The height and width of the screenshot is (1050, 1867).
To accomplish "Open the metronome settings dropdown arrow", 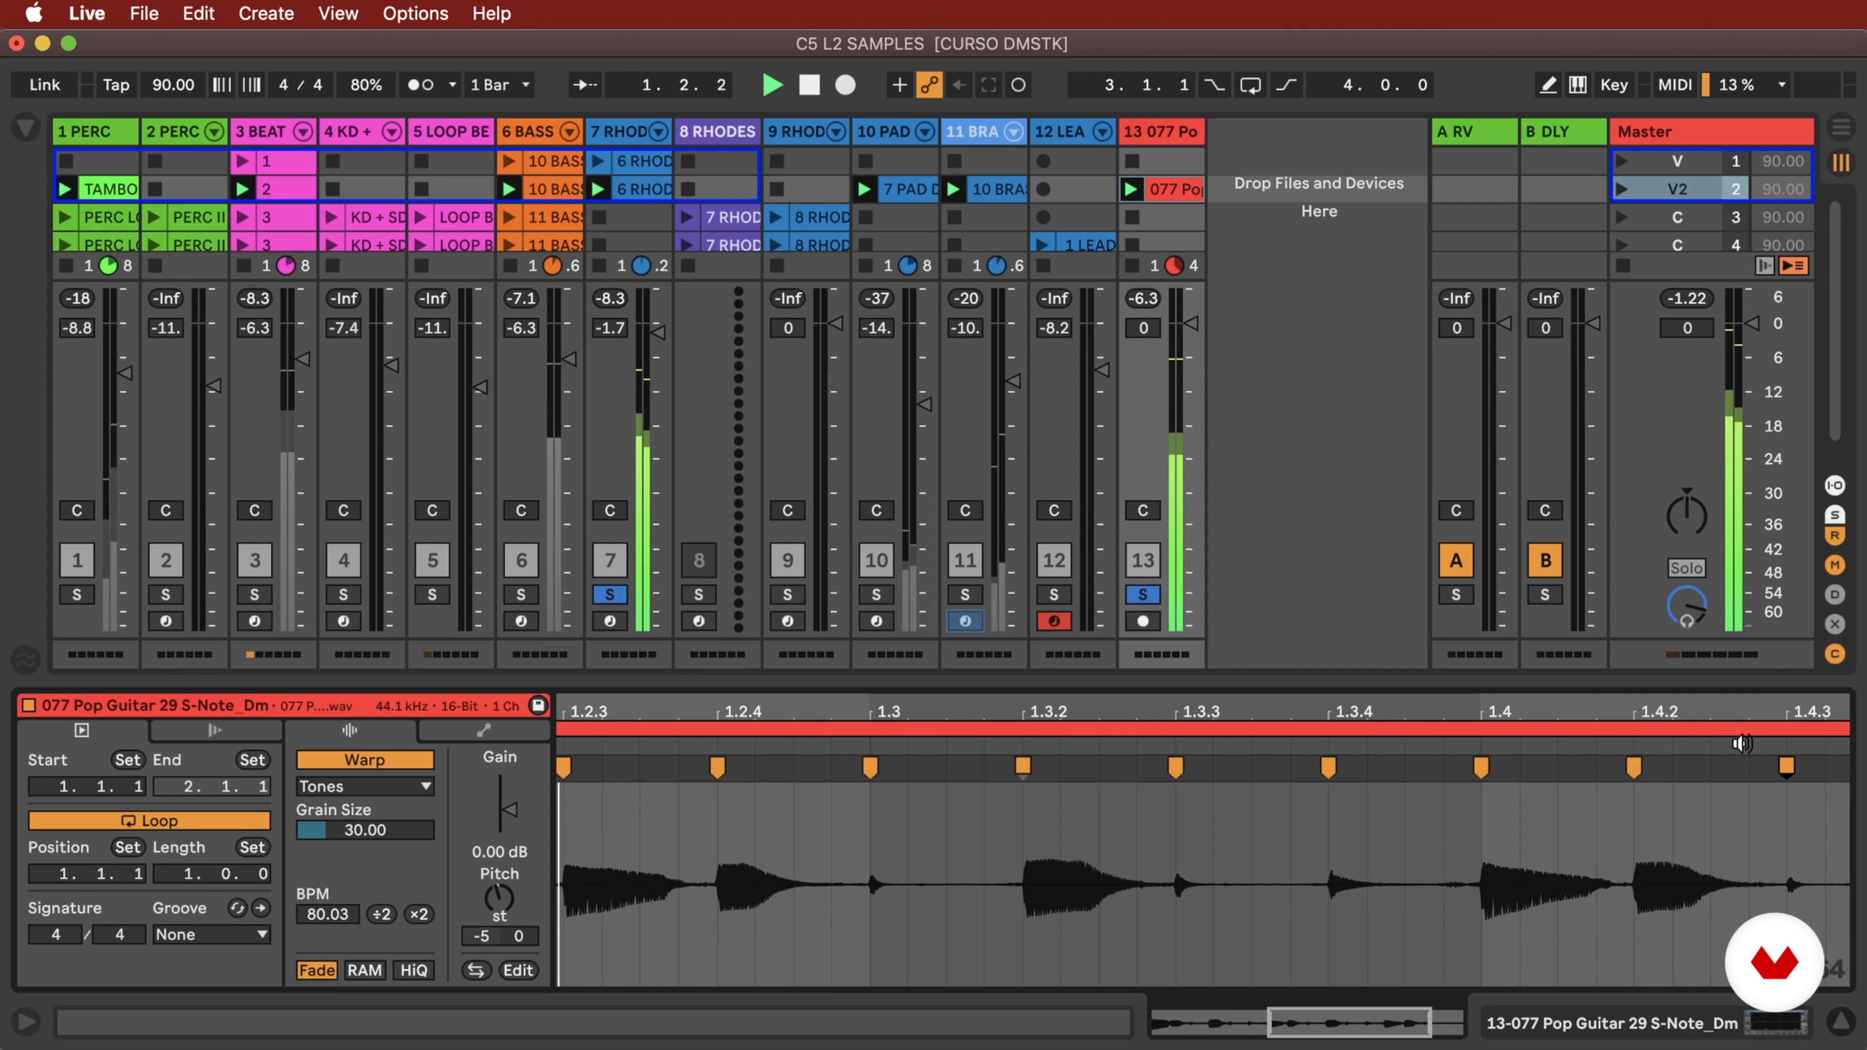I will 452,85.
